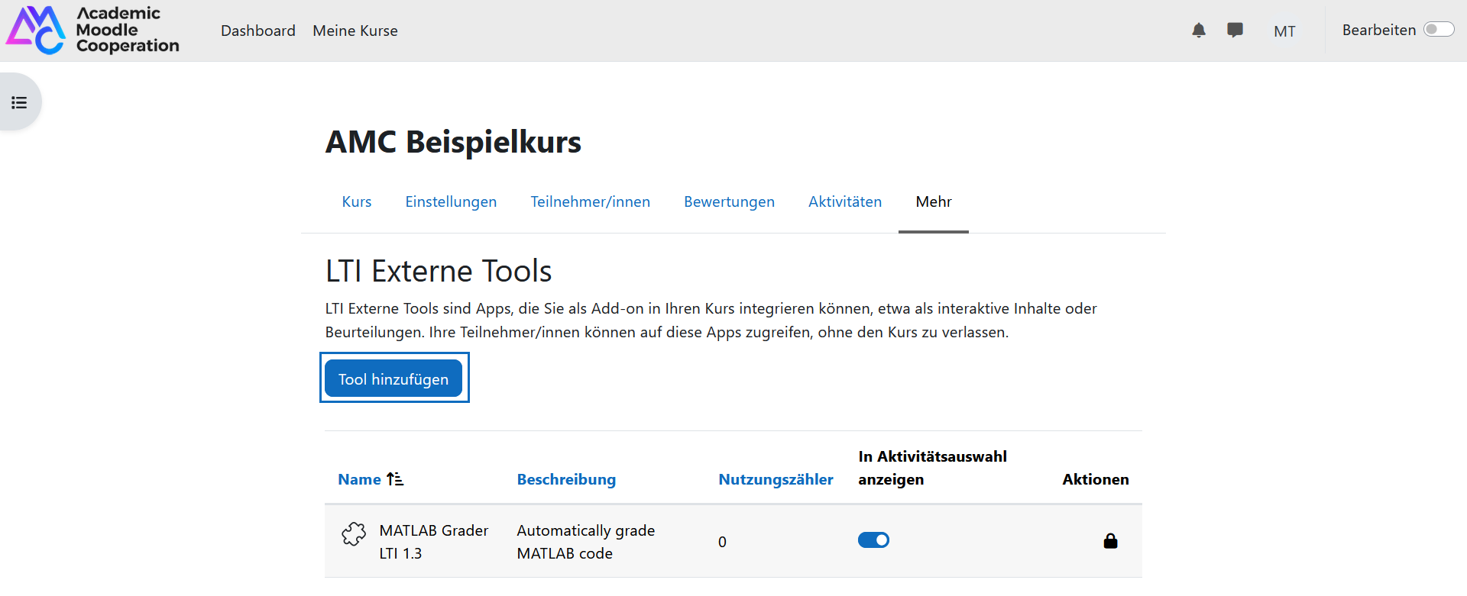This screenshot has width=1467, height=596.
Task: Sort table by Nutzungszähler
Action: tap(776, 479)
